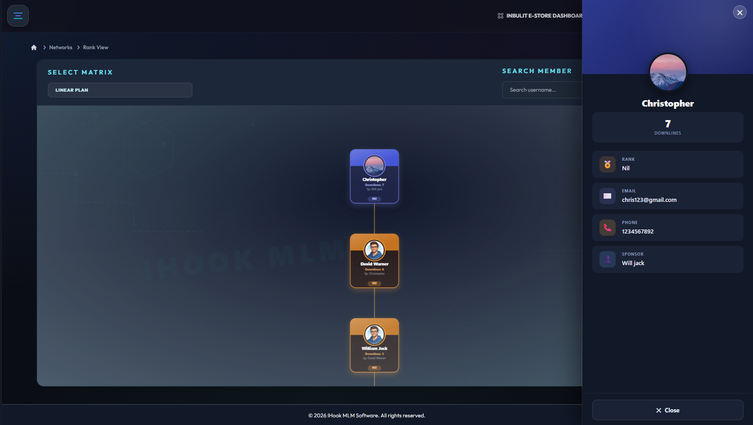Go to home via breadcrumb icon
Viewport: 753px width, 425px height.
(34, 48)
